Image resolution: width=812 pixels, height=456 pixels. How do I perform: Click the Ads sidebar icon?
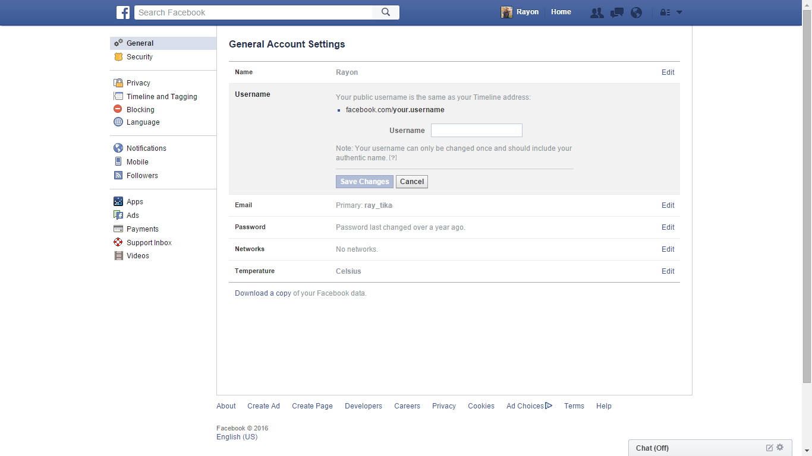tap(118, 216)
